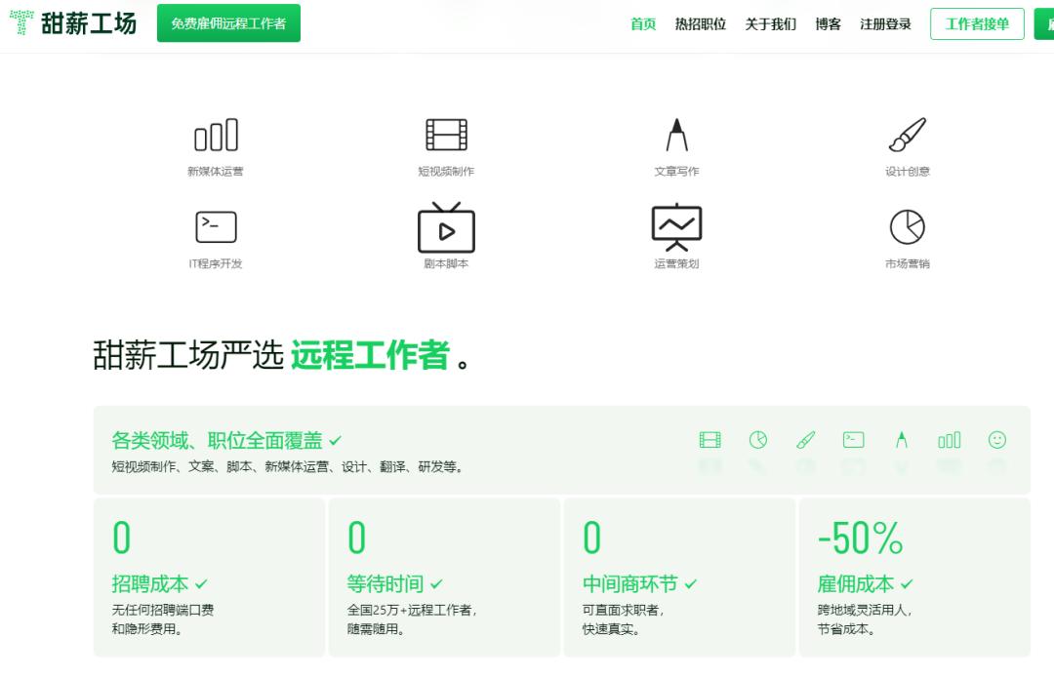Click the marker pen icon in the banner row
1054x678 pixels.
901,440
